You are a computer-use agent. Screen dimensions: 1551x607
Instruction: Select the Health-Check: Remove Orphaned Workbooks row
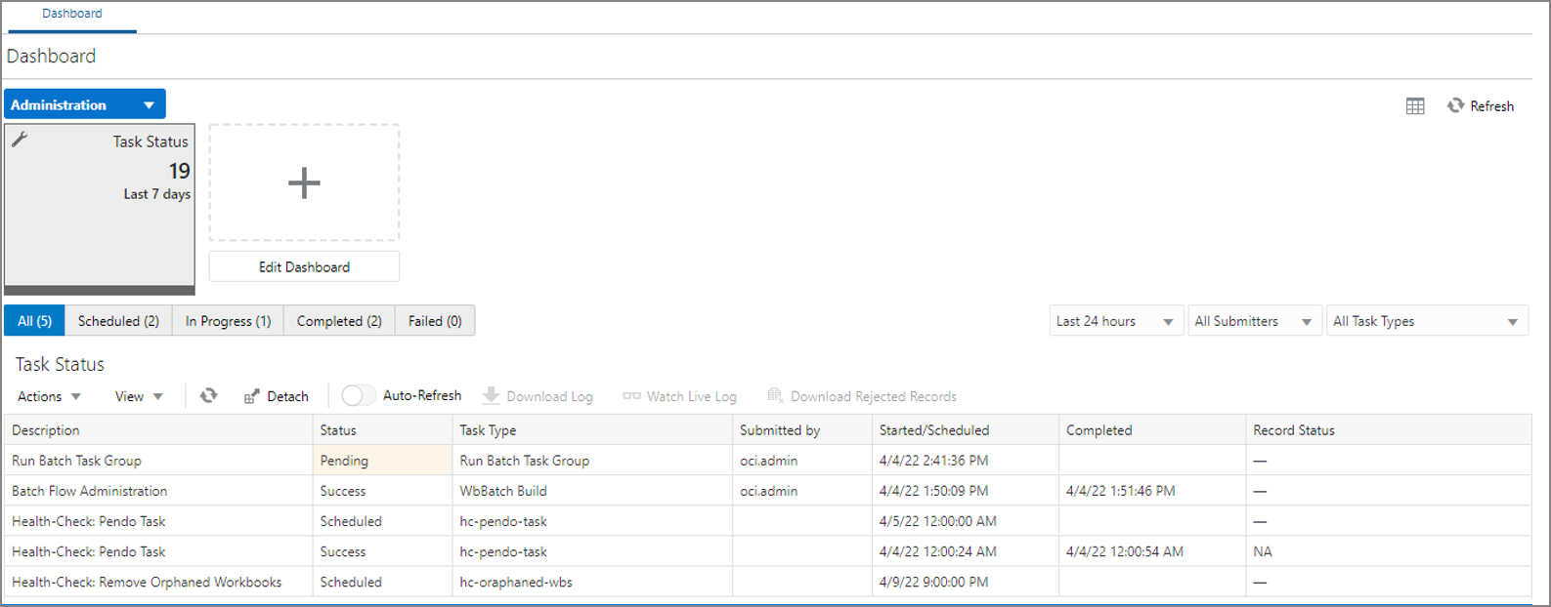tap(768, 582)
